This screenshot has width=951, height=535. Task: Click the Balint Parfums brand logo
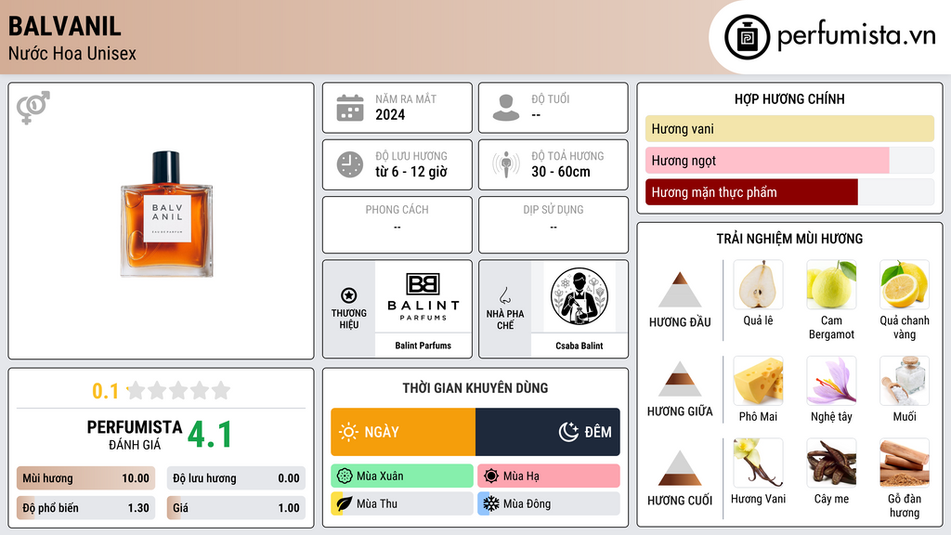pos(423,296)
